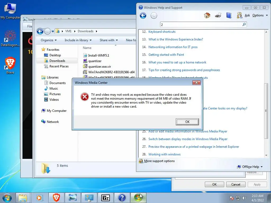Print the help topic using printer icon
This screenshot has width=271, height=203.
(x=218, y=15)
